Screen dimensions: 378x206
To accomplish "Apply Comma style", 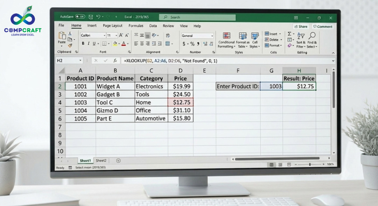I will (198, 44).
